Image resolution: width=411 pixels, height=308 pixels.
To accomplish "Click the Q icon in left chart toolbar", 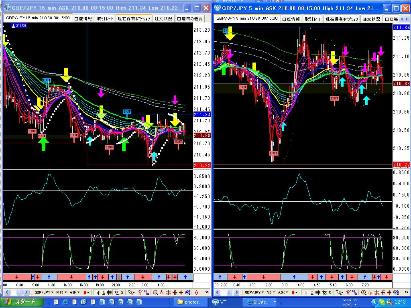I will click(x=122, y=292).
